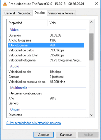Select the Duración property row
The image size is (101, 140).
pos(46,35)
